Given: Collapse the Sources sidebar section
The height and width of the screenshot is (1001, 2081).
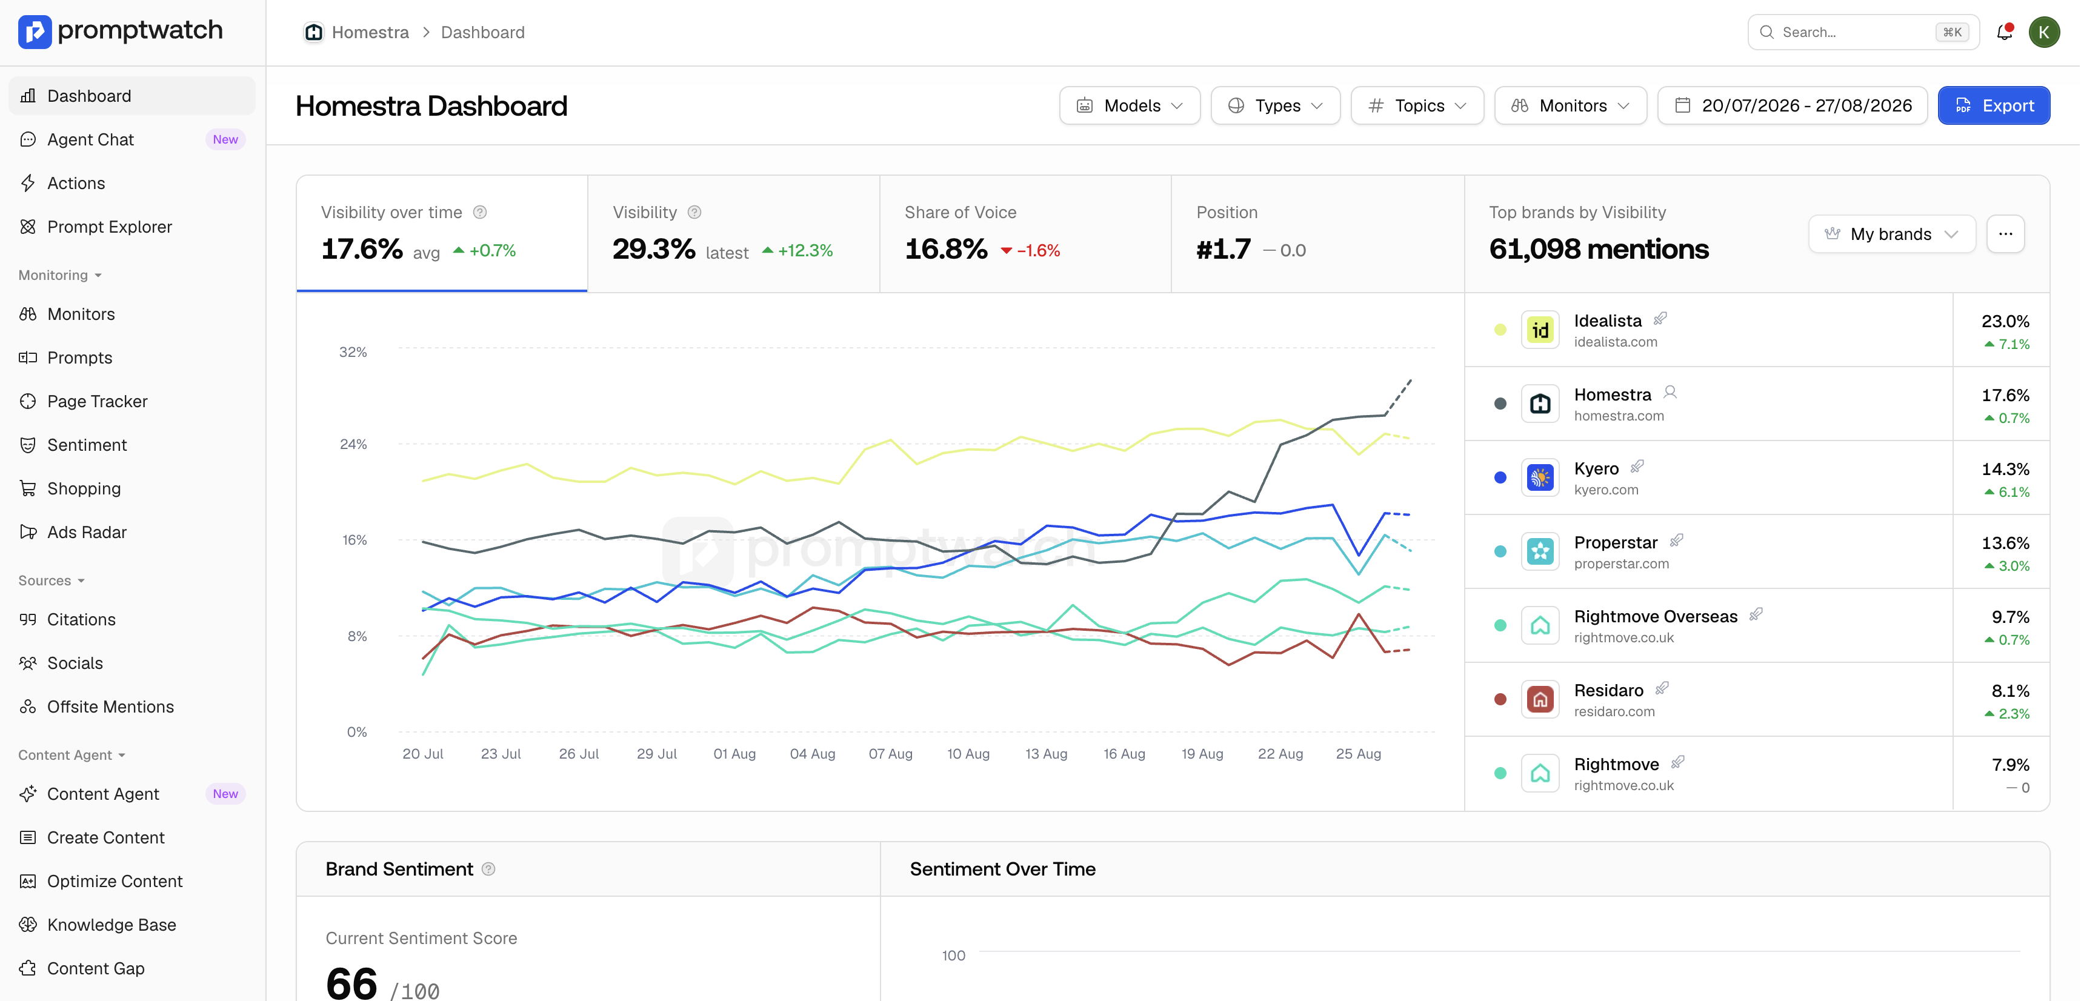Looking at the screenshot, I should pos(52,581).
